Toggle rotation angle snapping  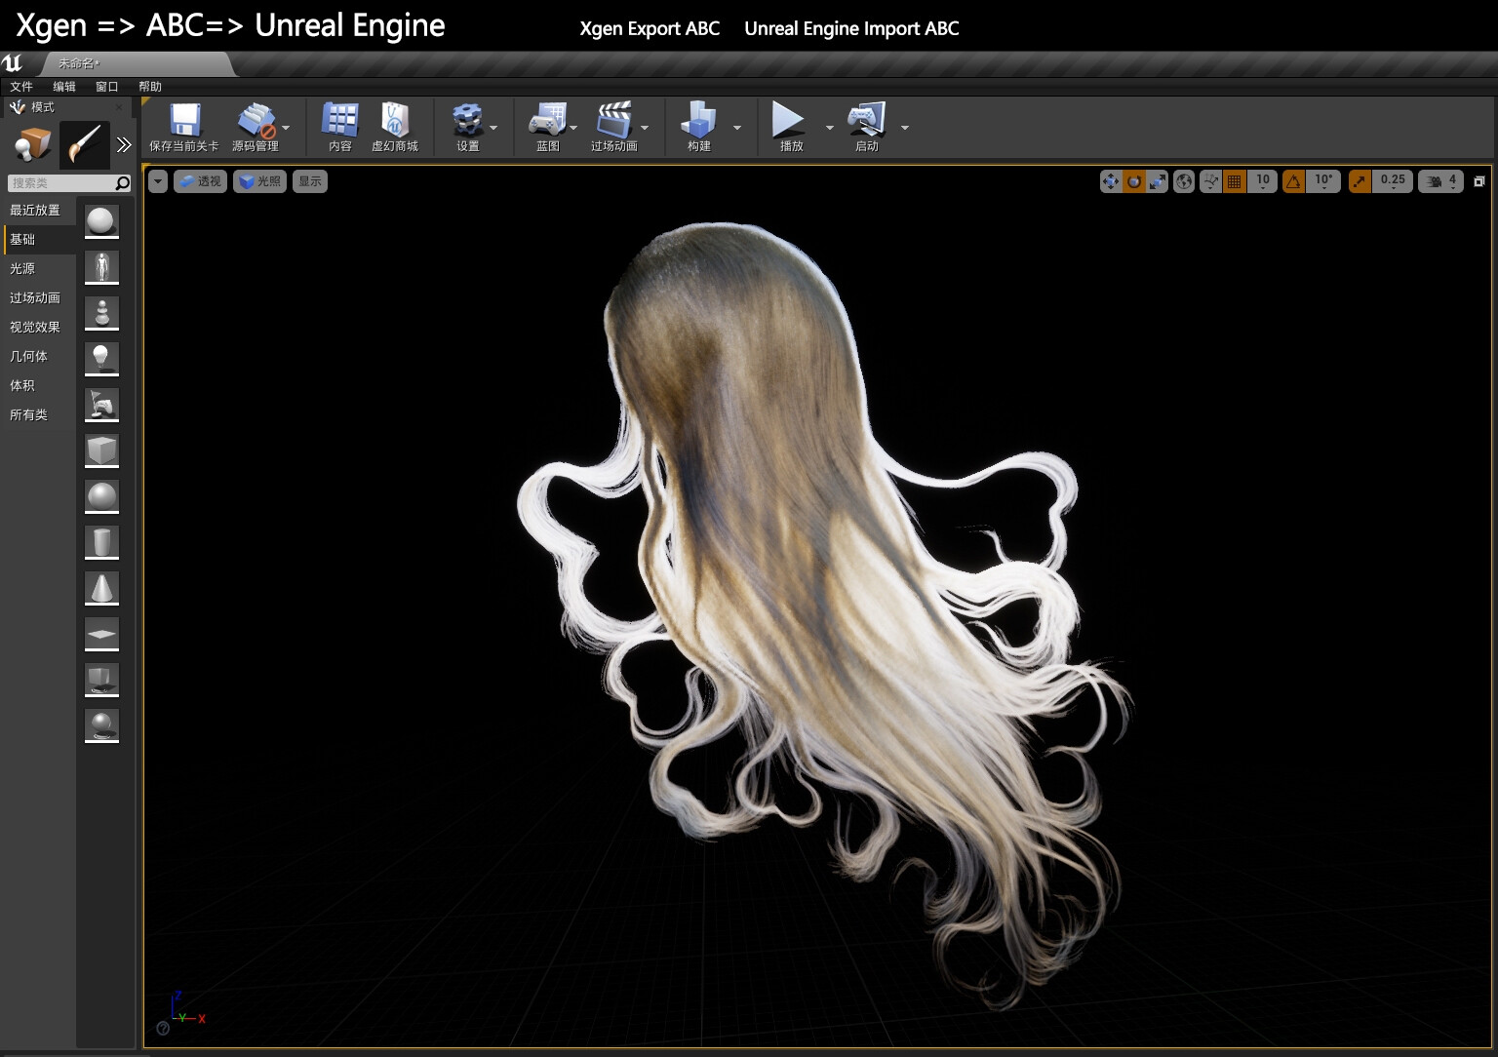pos(1293,181)
